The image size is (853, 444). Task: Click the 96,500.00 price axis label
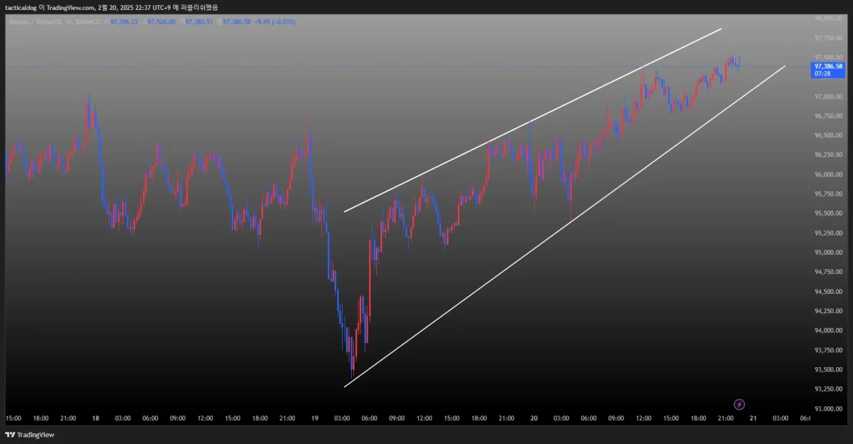pos(828,135)
